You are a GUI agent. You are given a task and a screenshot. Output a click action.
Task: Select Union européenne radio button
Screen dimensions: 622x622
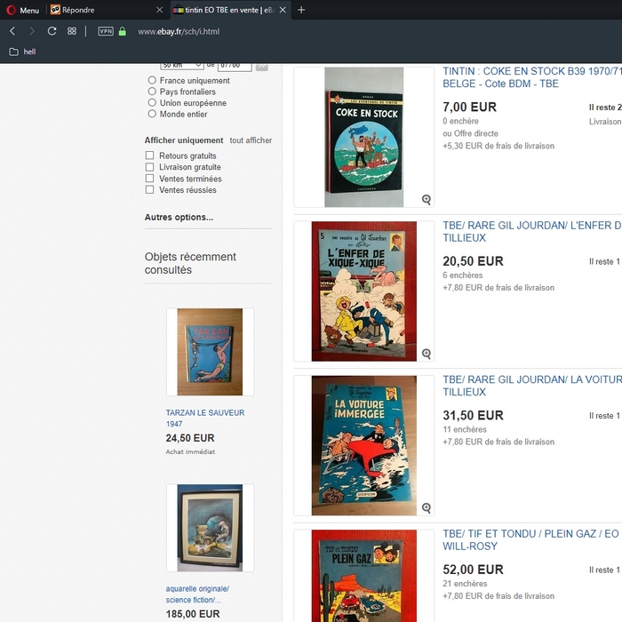pos(152,102)
